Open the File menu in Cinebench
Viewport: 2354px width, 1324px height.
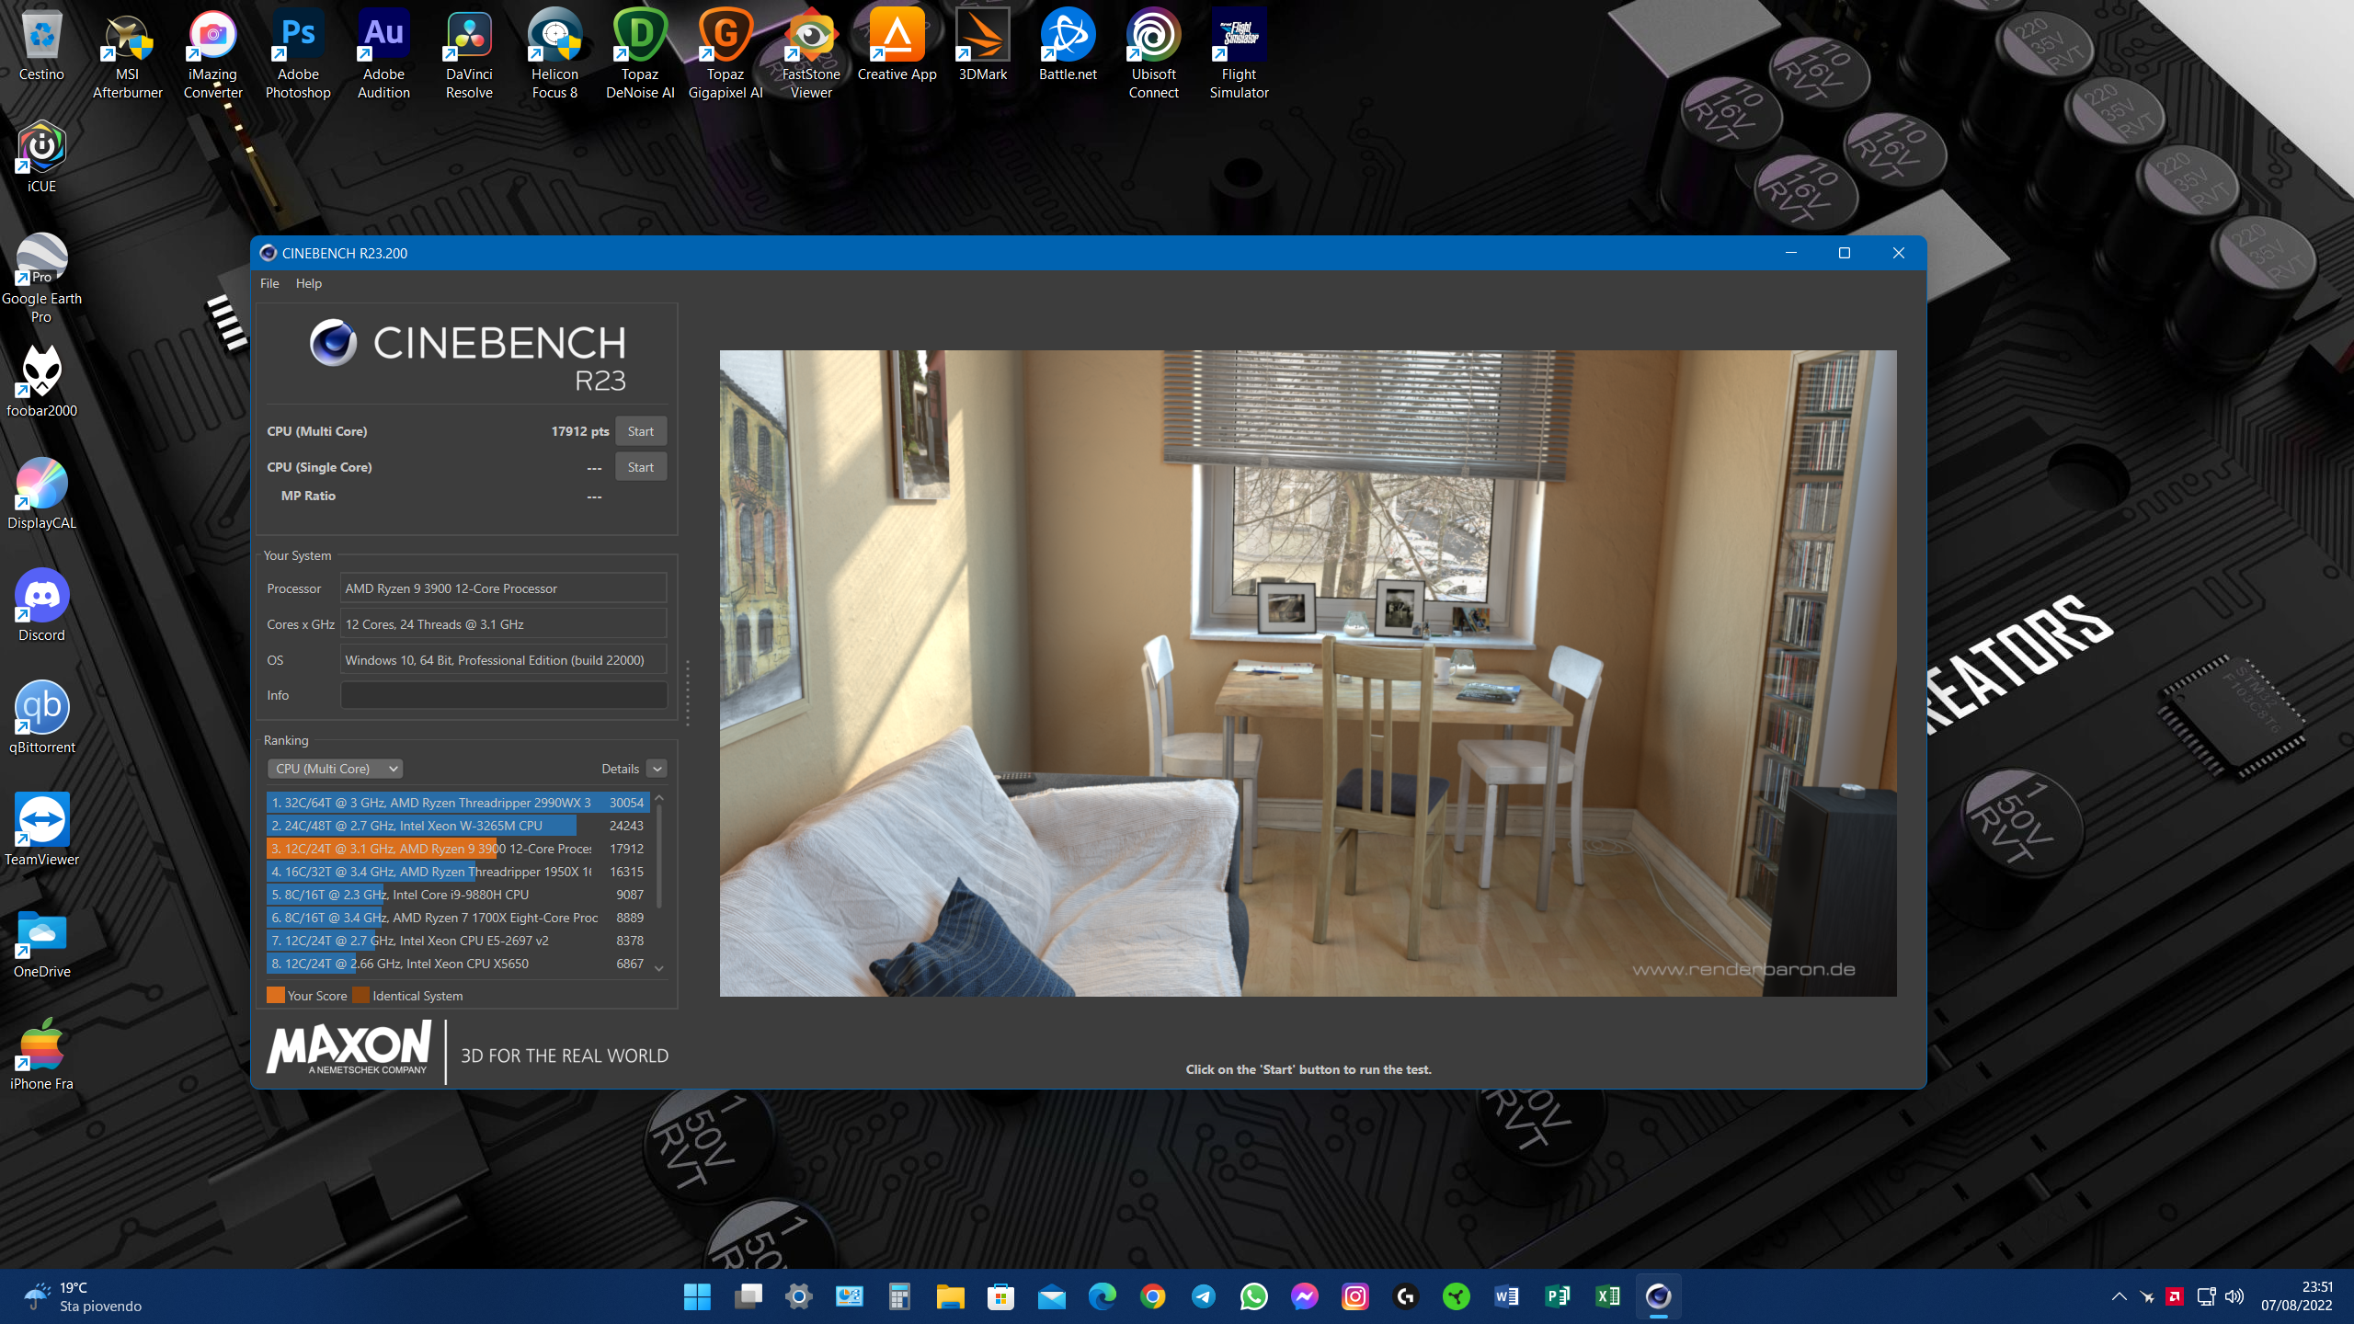(x=269, y=283)
